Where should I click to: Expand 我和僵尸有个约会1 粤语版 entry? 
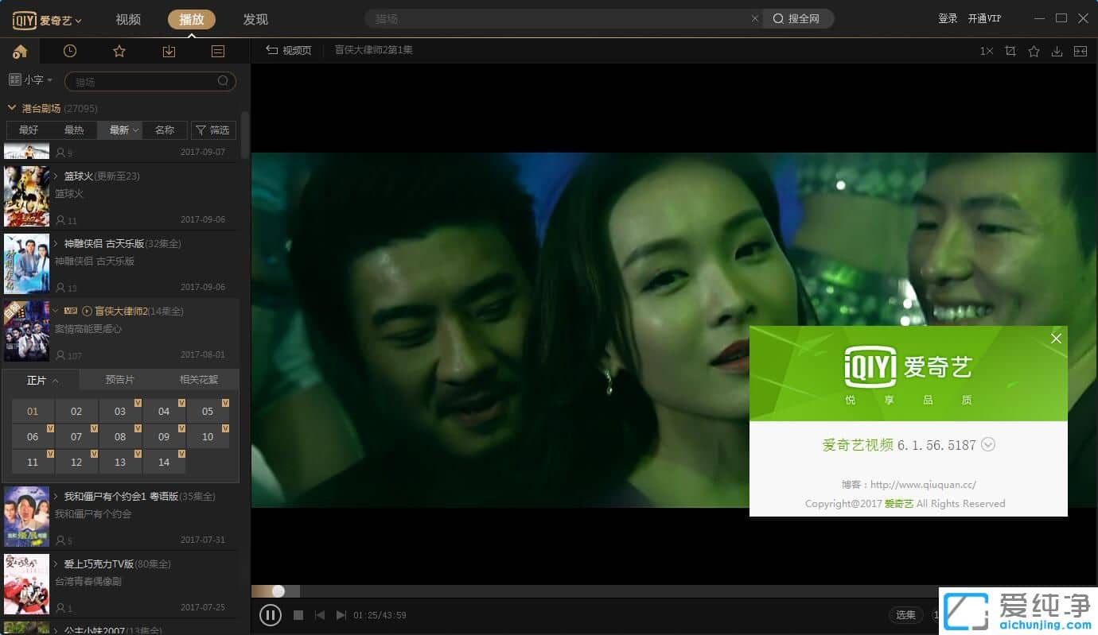[56, 496]
